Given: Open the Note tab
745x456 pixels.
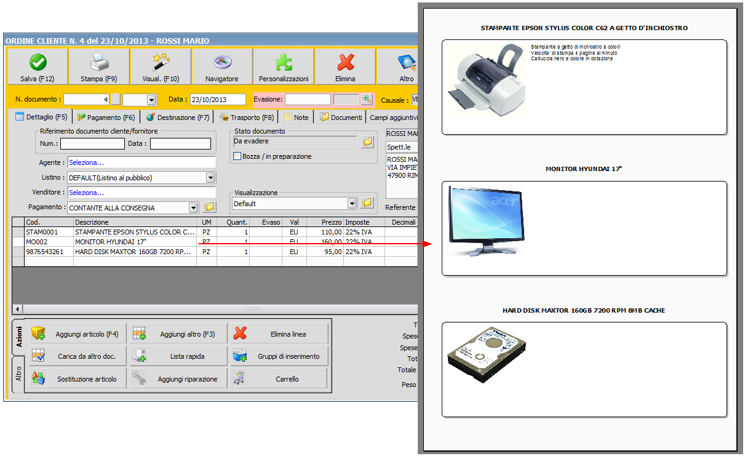Looking at the screenshot, I should click(x=296, y=117).
